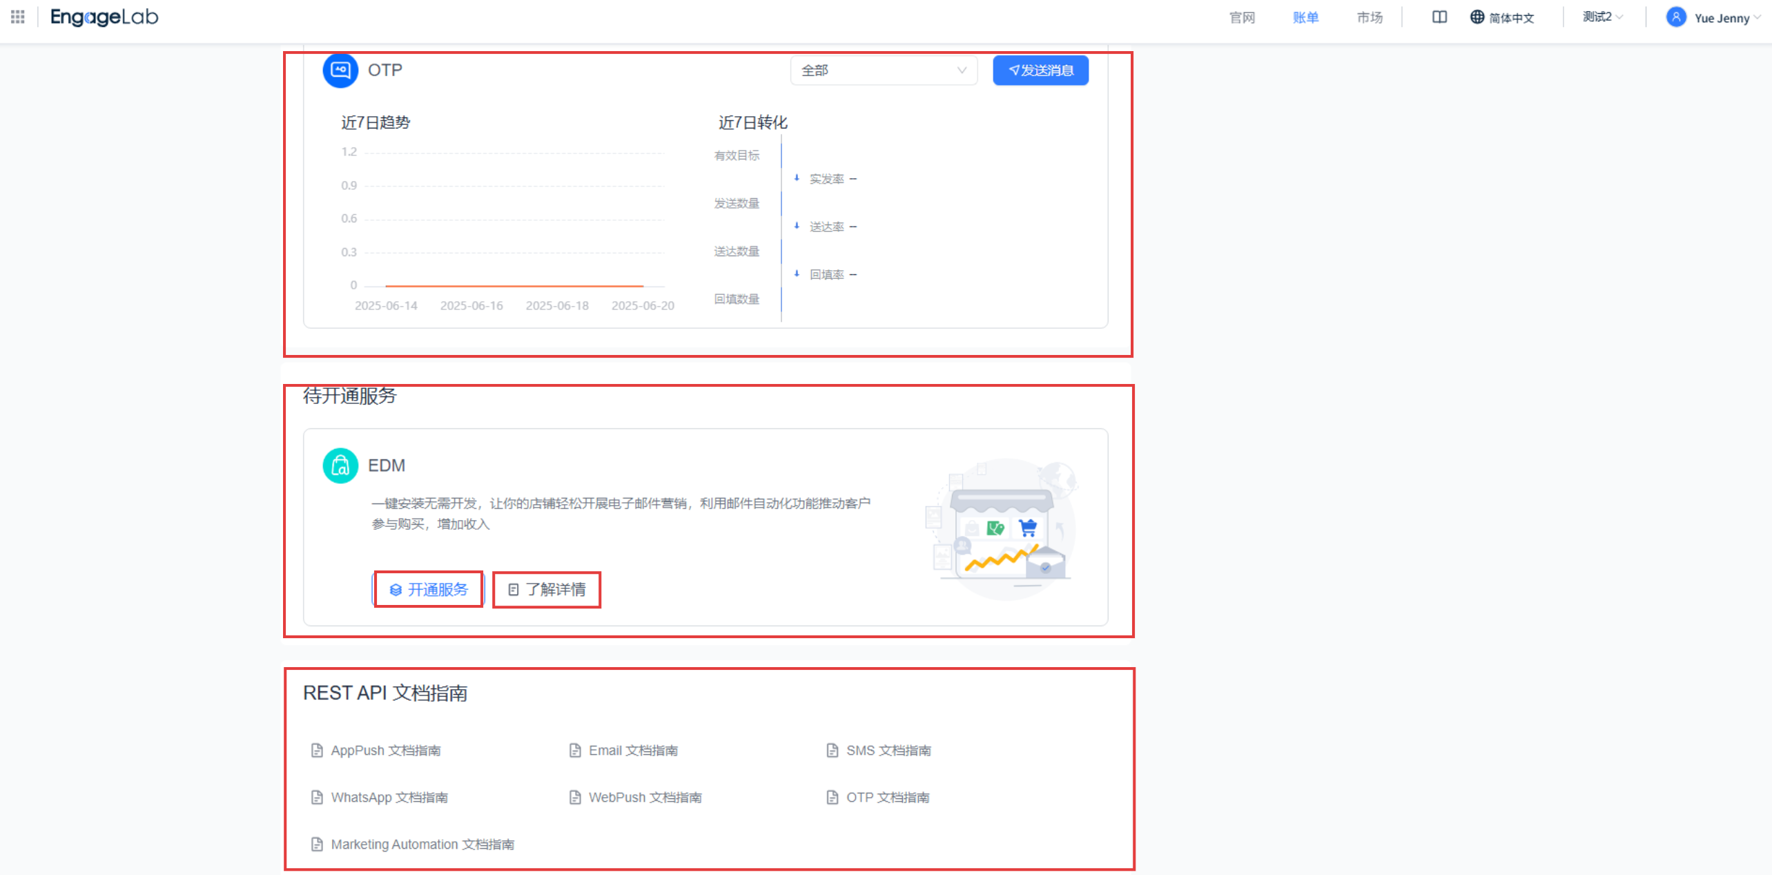Click the 2025-06-20 axis date

[643, 306]
